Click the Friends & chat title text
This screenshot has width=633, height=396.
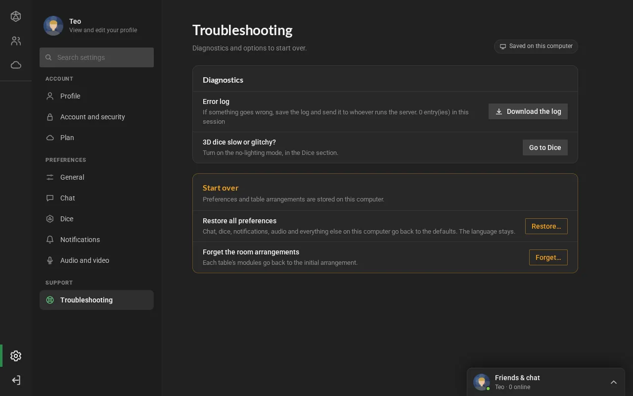click(517, 378)
